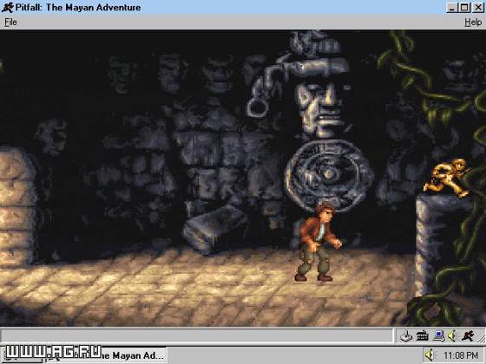Click the 11:08 PM taskbar clock

tap(461, 355)
